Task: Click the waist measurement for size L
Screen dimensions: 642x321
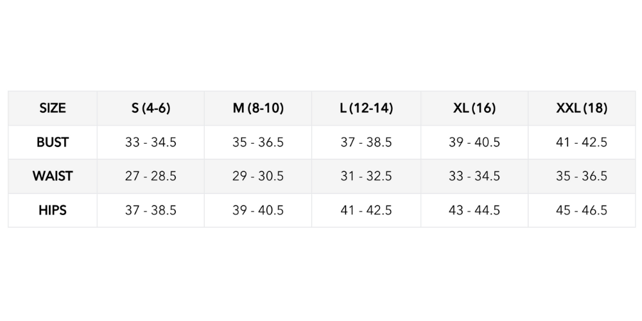Action: 366,177
